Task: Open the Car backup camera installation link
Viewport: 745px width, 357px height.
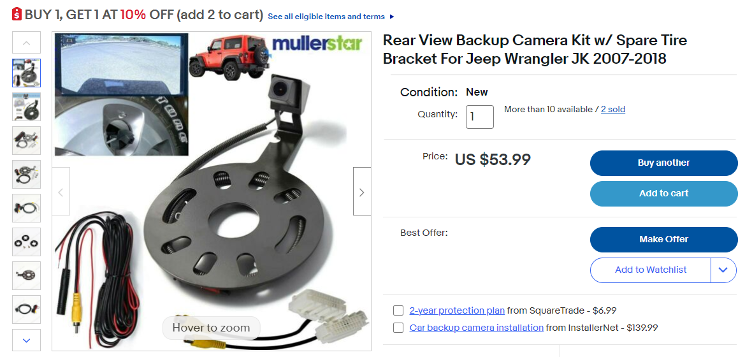Action: pyautogui.click(x=477, y=328)
